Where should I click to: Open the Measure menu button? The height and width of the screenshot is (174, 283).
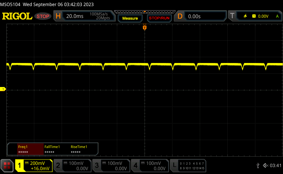pos(130,18)
